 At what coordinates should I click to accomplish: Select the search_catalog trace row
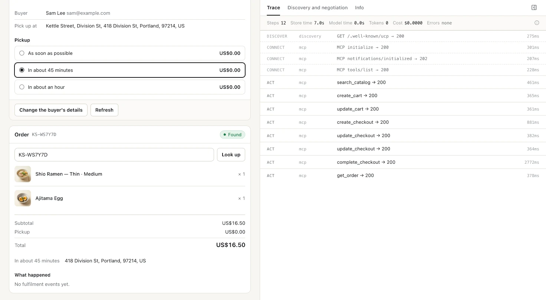pos(403,83)
